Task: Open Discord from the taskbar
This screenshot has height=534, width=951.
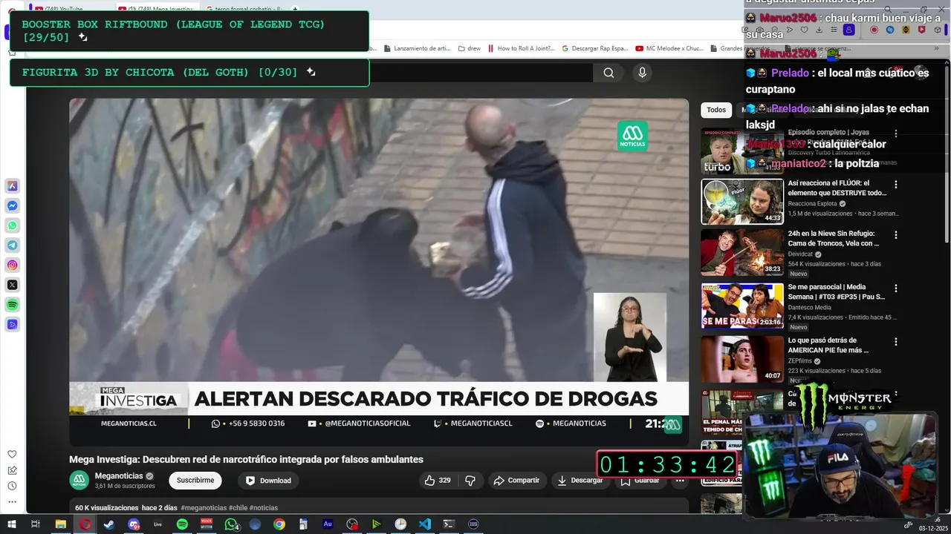Action: 134,524
